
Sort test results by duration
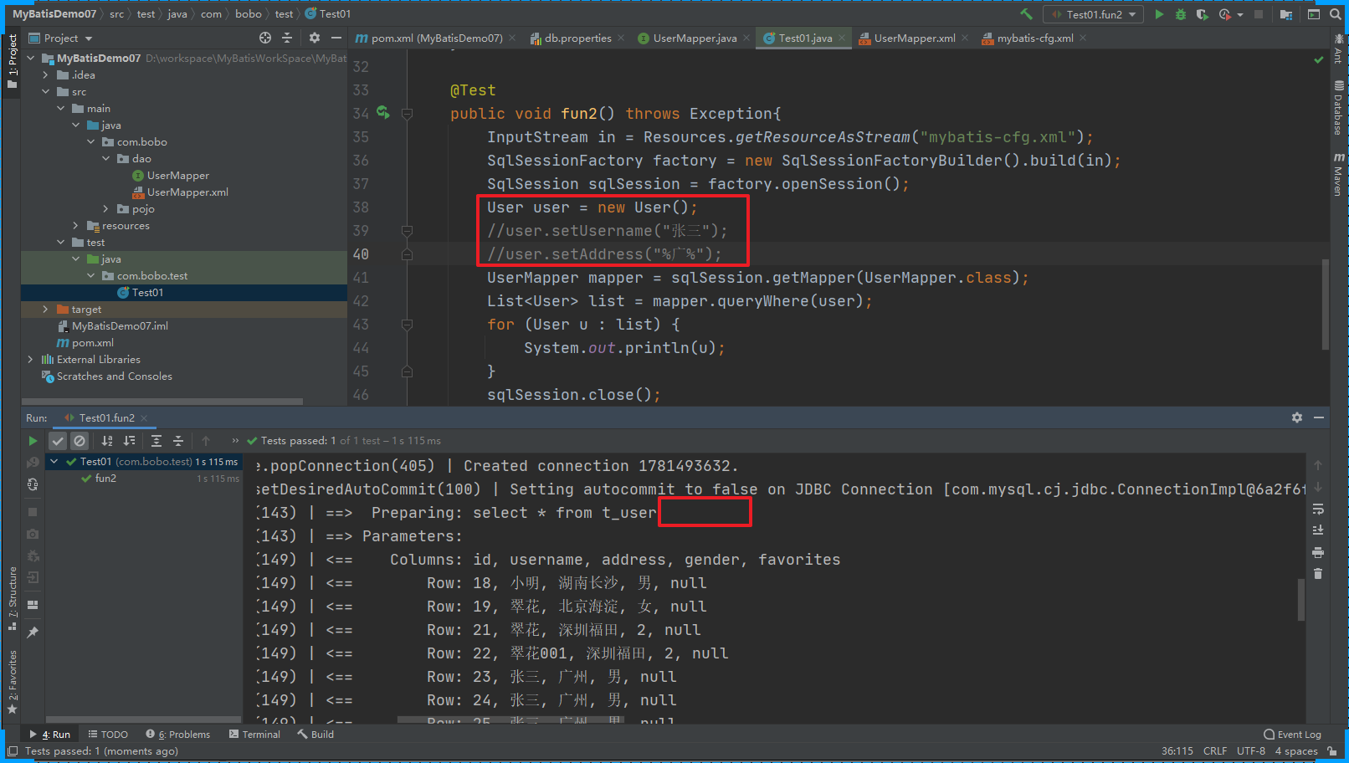point(129,441)
